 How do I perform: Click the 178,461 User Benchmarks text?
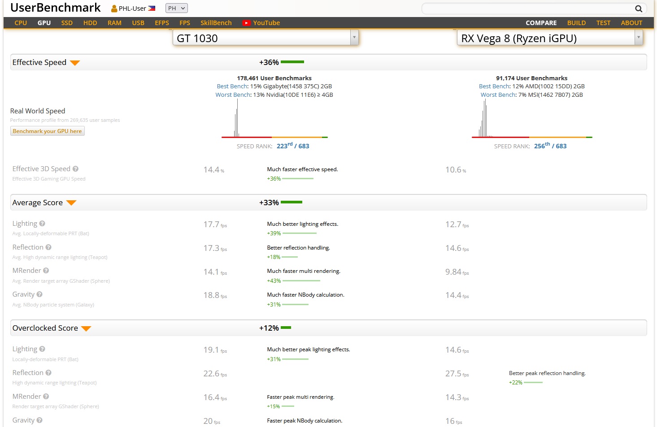[274, 78]
